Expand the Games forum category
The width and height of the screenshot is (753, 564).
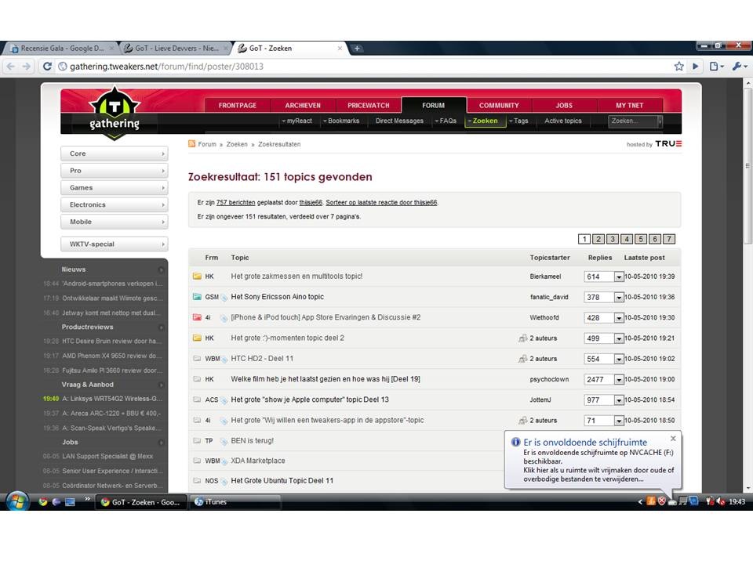tap(115, 187)
